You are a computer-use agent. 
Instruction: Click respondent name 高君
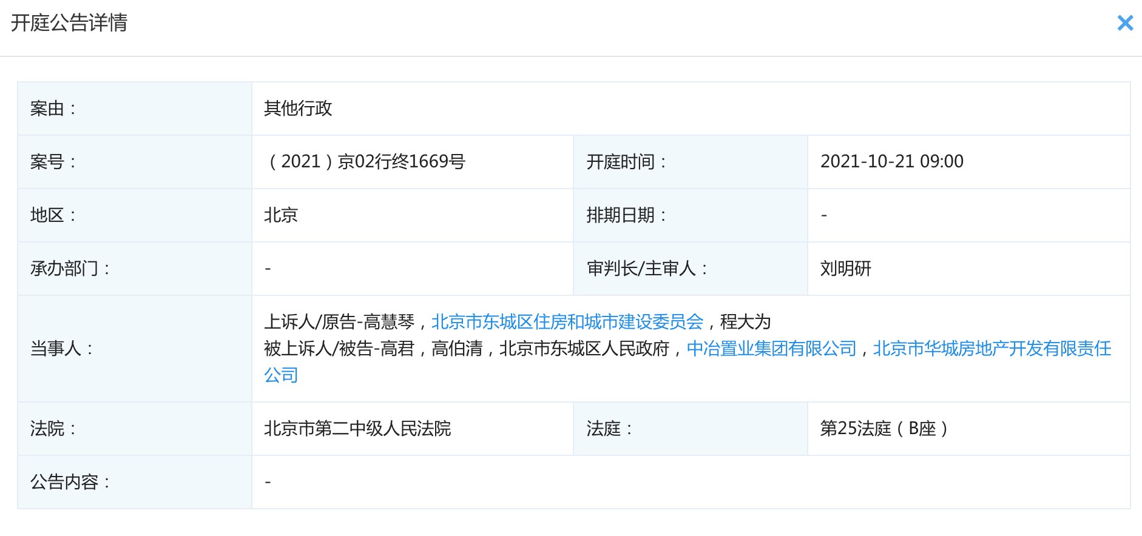(397, 349)
